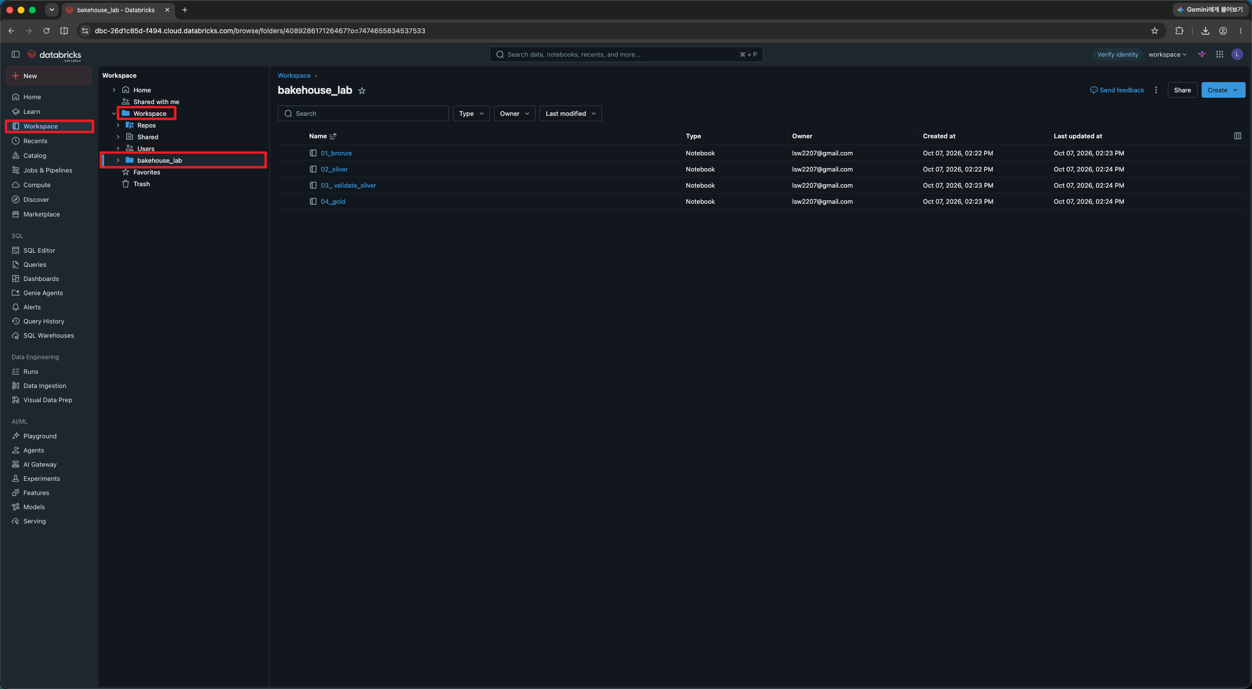Expand the Repos tree node
Screen dimensions: 1252x689
click(x=118, y=125)
